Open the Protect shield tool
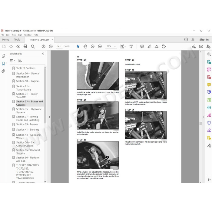This screenshot has width=212, height=212. click(209, 123)
